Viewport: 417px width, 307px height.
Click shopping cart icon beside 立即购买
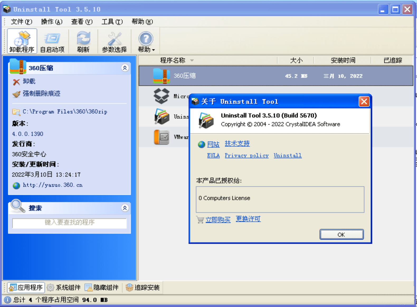click(x=200, y=220)
